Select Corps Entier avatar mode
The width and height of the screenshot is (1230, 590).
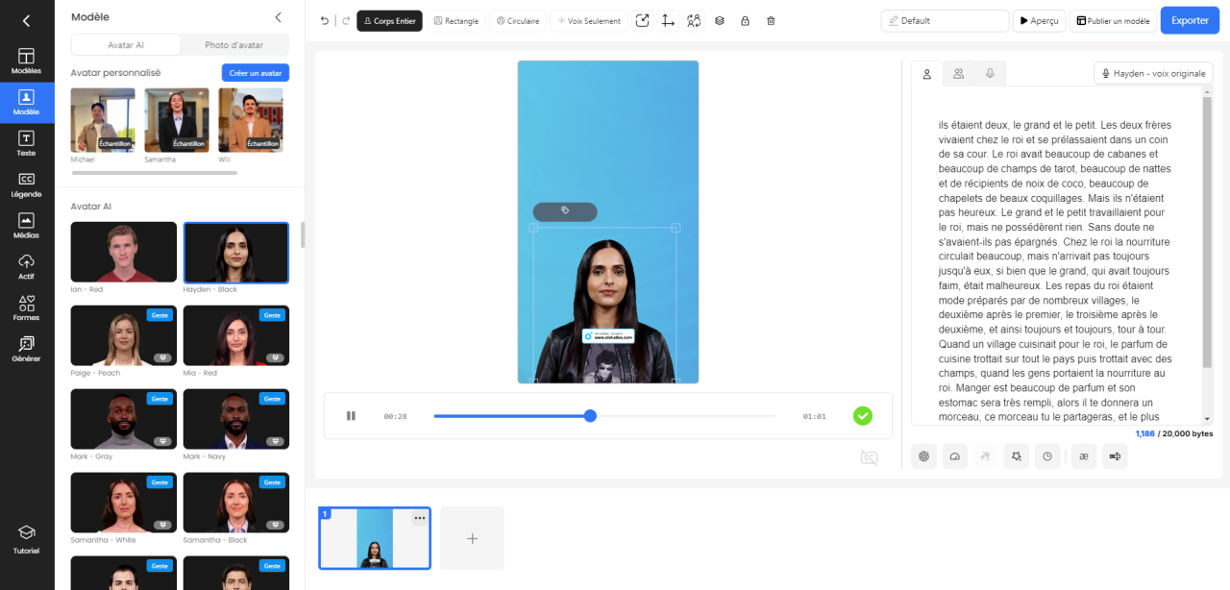pyautogui.click(x=389, y=20)
